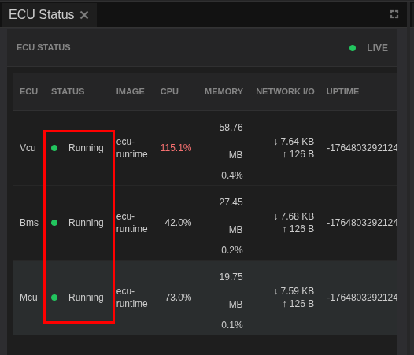This screenshot has height=355, width=414.
Task: Click green status dot in Mcu row
Action: 54,298
